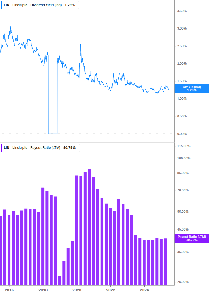
Task: Click the LIN Dividend Yield legend label
Action: click(40, 5)
